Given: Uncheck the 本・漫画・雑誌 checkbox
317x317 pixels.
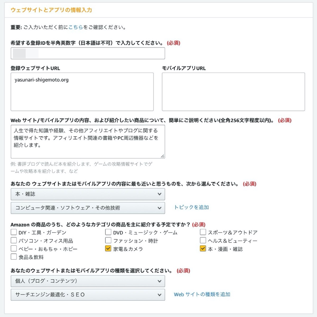Looking at the screenshot, I should [x=203, y=249].
